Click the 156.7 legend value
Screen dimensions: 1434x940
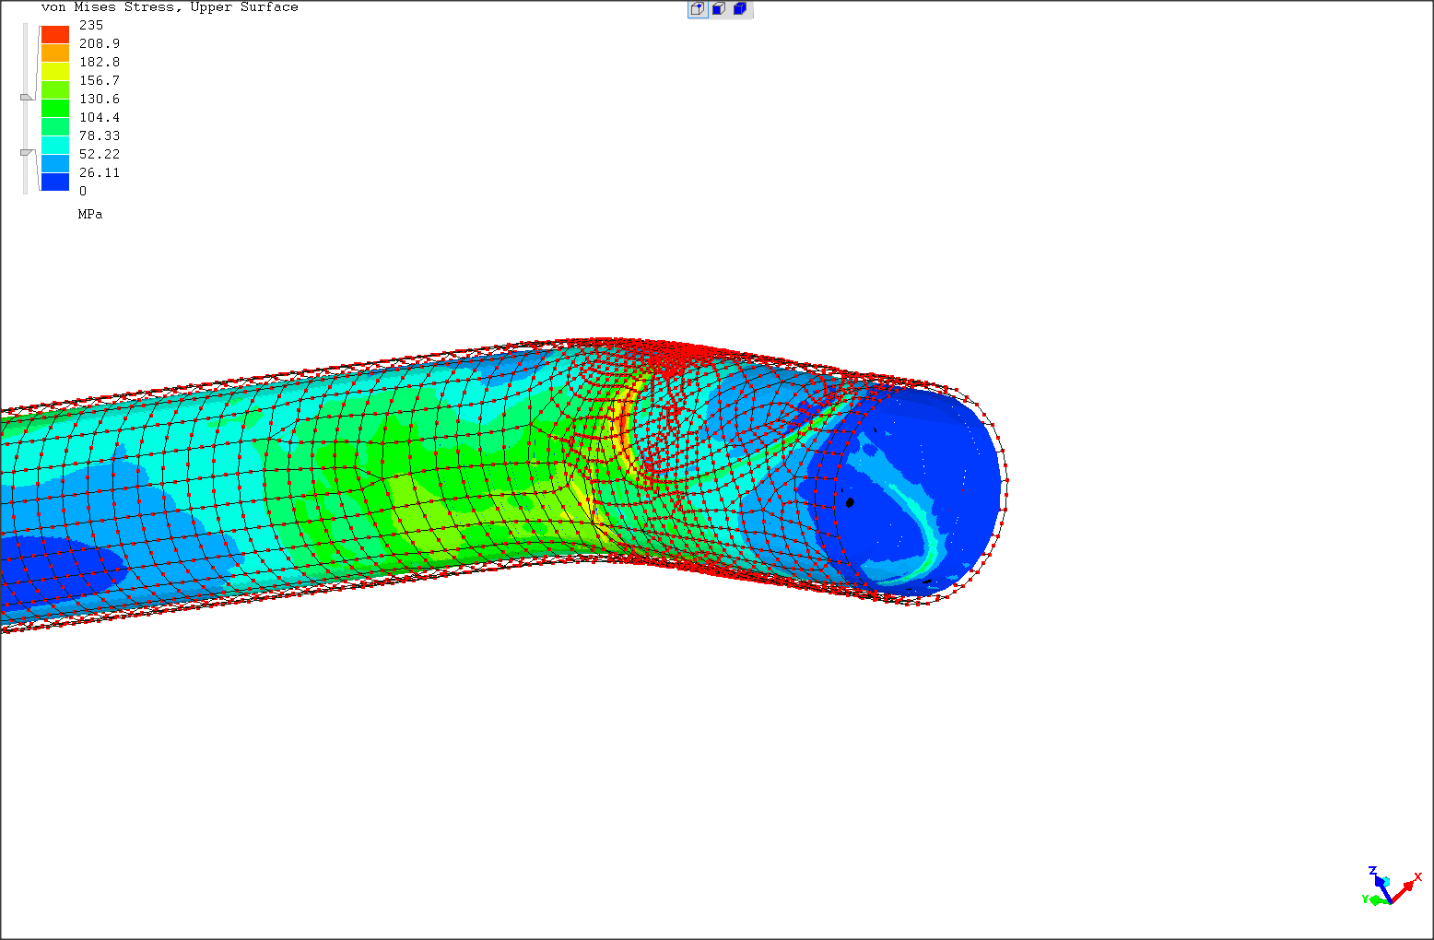(x=100, y=80)
